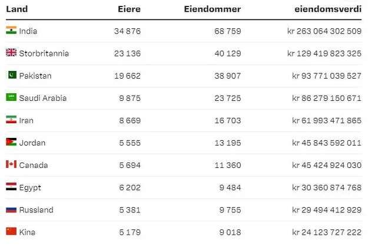Click the Egypt flag icon
372x247 pixels.
11,187
